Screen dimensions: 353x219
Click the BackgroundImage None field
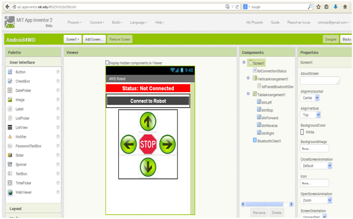(x=315, y=149)
